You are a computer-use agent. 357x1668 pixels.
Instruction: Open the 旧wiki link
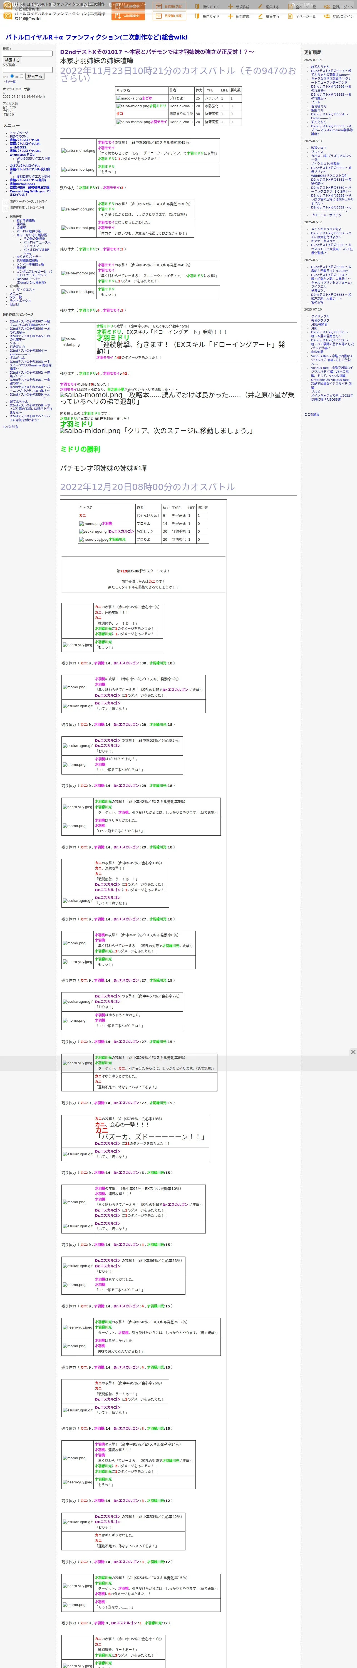(14, 304)
